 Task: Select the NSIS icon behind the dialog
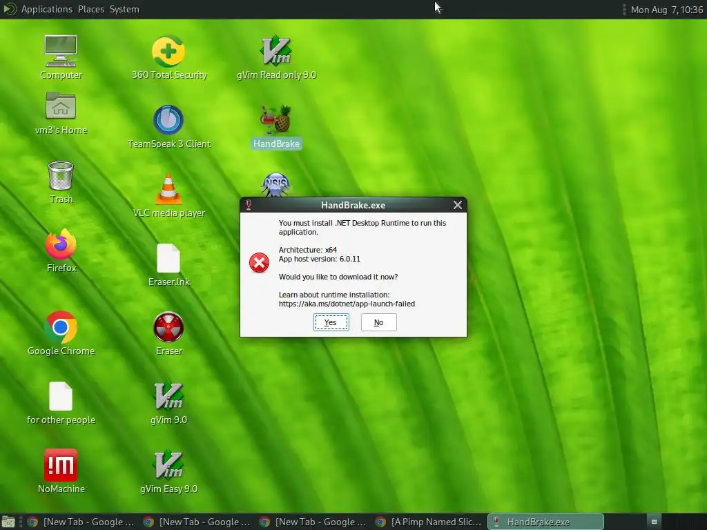[x=275, y=184]
